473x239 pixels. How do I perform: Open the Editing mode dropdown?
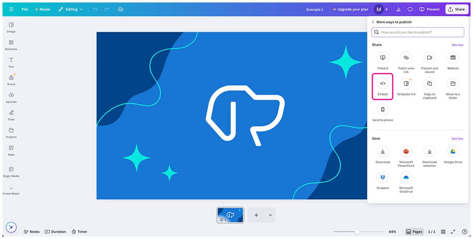point(71,9)
